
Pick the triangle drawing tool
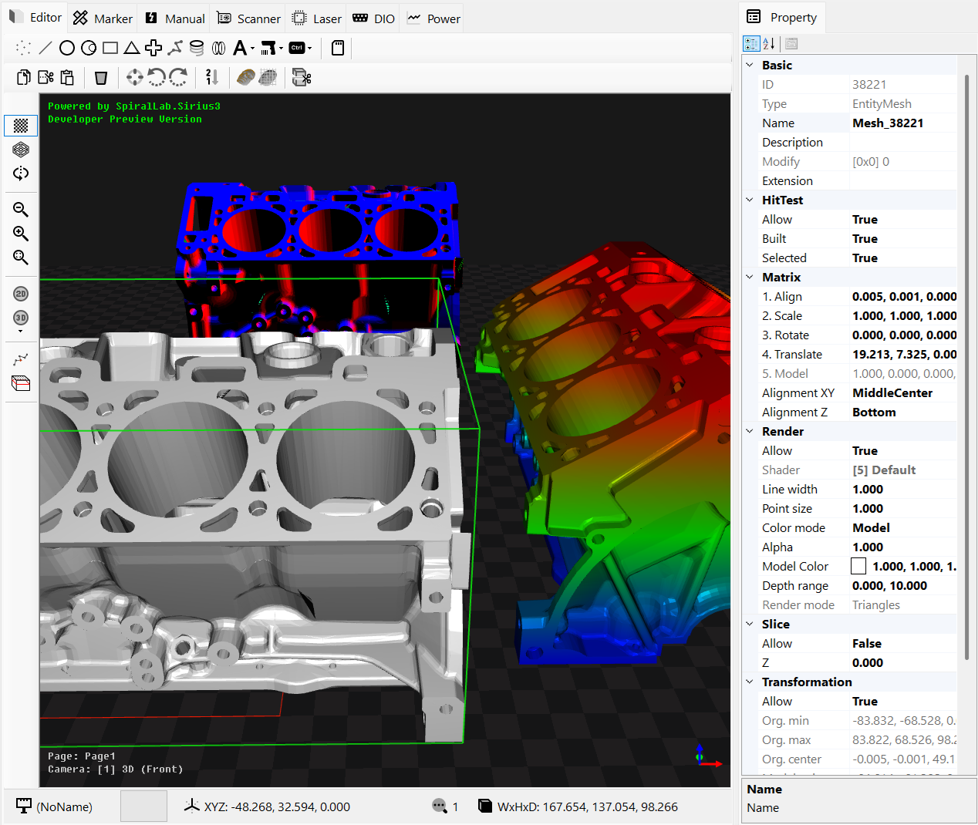coord(132,49)
